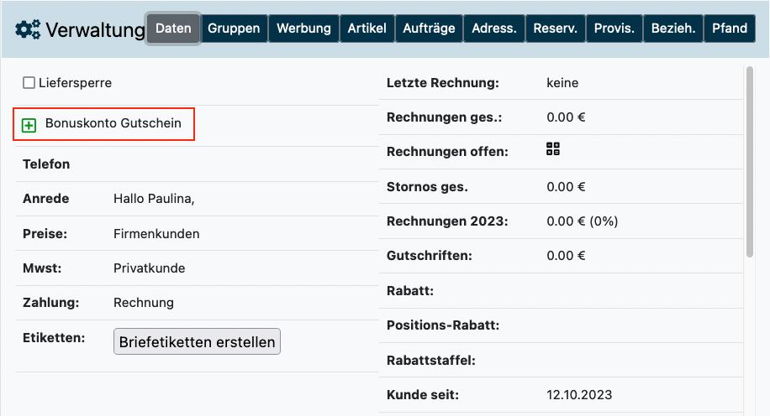
Task: Enable the Liefersperre checkbox
Action: pyautogui.click(x=29, y=83)
